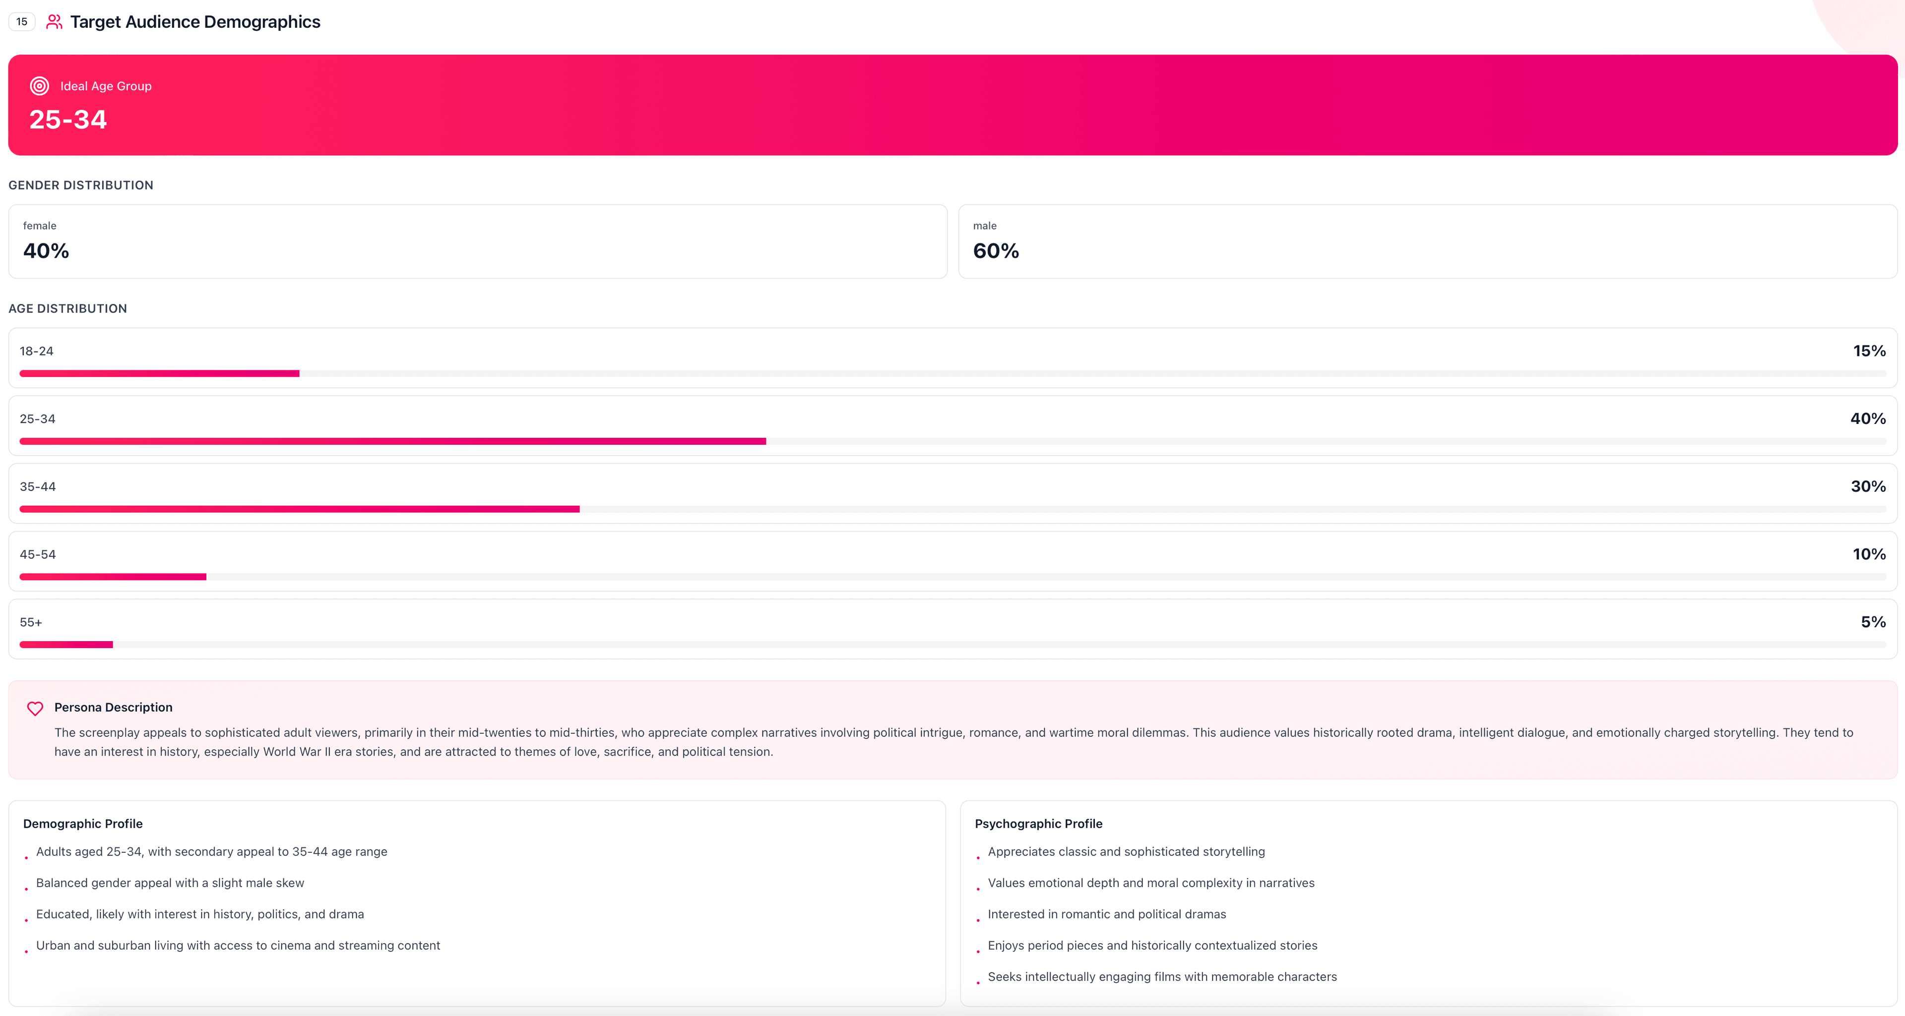Click the 25-34 ideal age group value
This screenshot has width=1905, height=1016.
tap(68, 120)
